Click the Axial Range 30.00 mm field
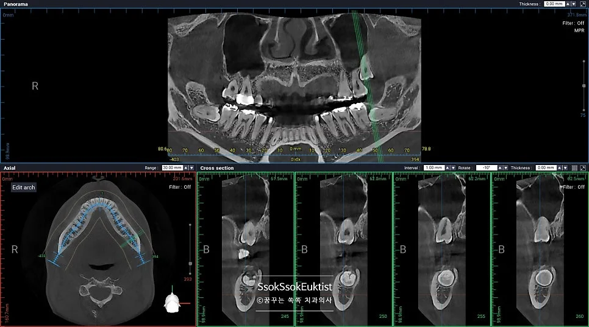 [x=172, y=168]
